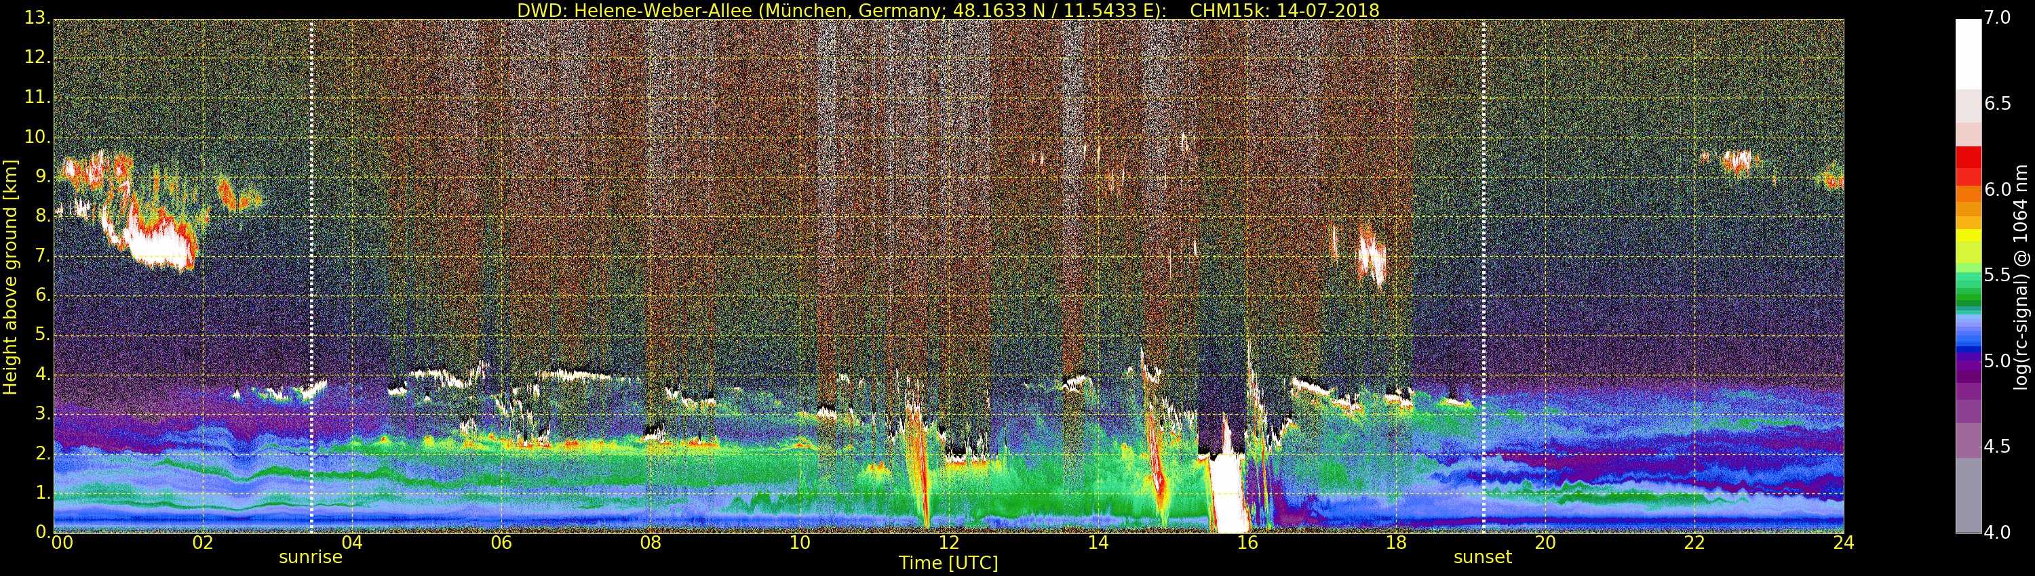
Task: Click the colorbar tick value "5.5"
Action: pos(1998,275)
